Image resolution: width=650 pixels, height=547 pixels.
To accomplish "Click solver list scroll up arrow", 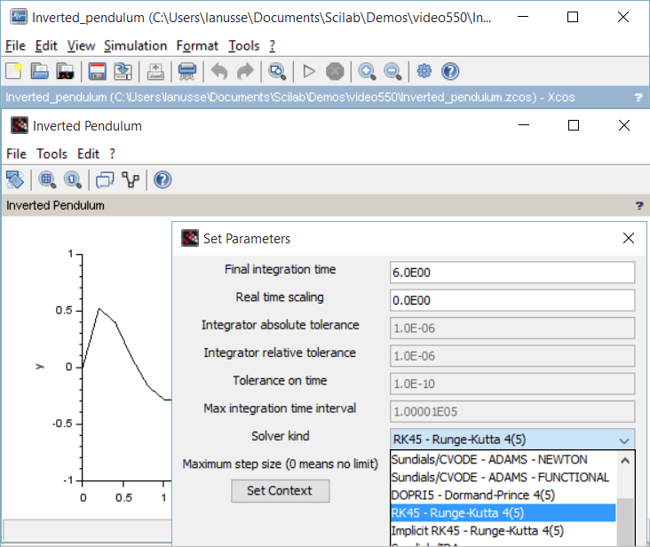I will pos(625,460).
